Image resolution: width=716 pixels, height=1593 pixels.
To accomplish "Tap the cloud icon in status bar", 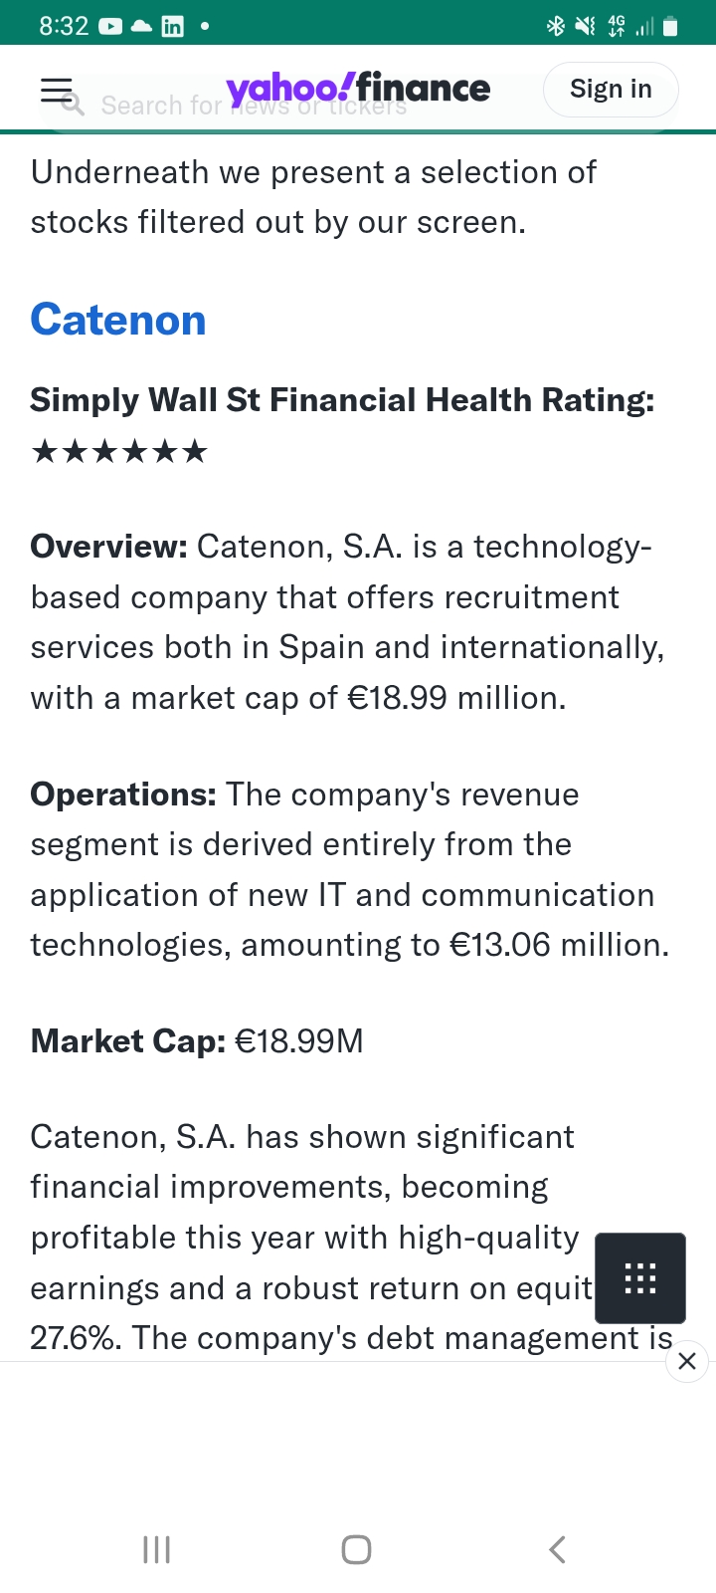I will 141,27.
